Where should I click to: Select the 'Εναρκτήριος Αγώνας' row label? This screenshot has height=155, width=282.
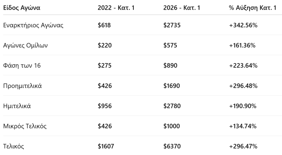[34, 25]
